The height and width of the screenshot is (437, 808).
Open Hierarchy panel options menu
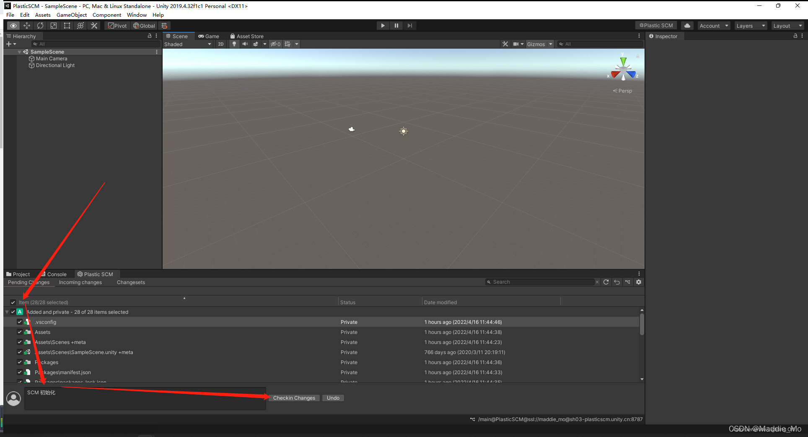click(156, 36)
